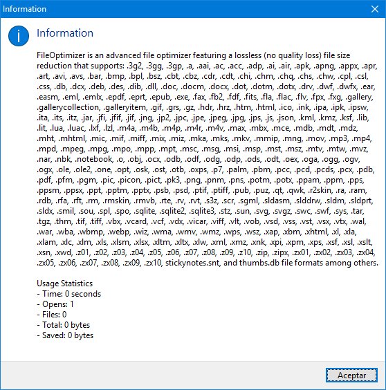Click the .gallerycollection extension
The height and width of the screenshot is (390, 386).
coord(68,107)
